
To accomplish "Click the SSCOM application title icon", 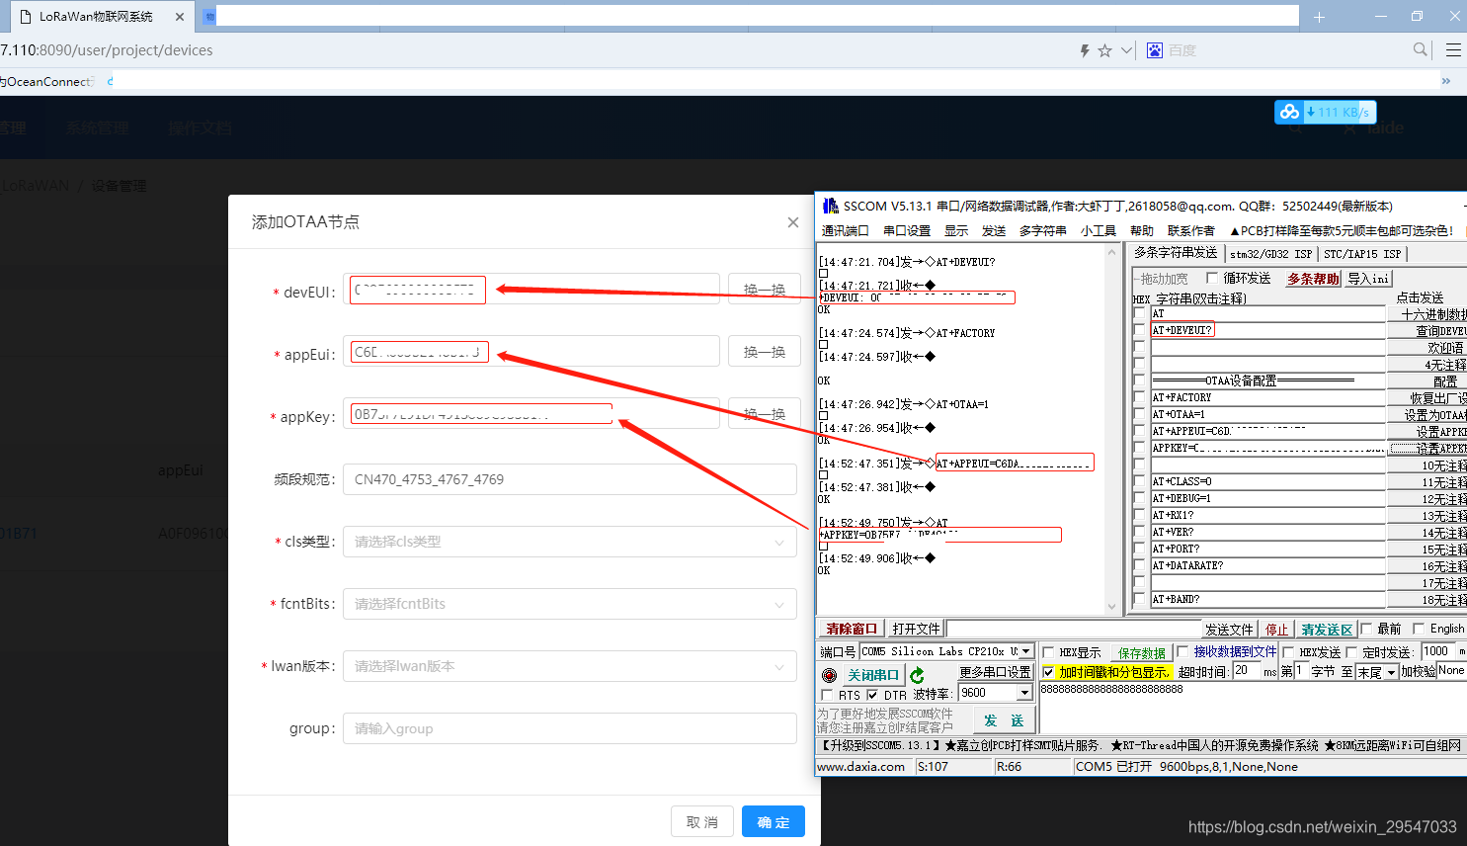I will point(830,206).
